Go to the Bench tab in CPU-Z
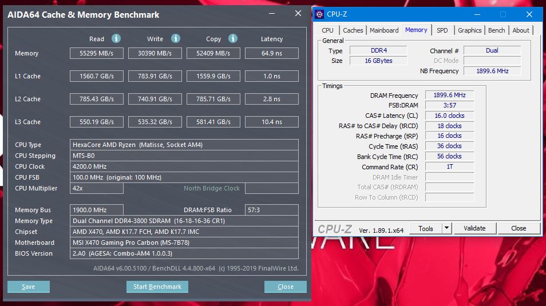 tap(496, 30)
